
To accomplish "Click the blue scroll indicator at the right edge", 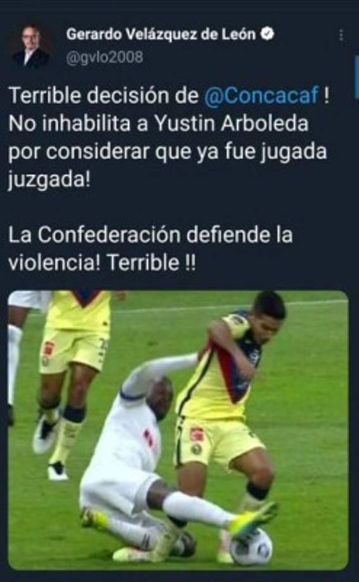I will (356, 77).
